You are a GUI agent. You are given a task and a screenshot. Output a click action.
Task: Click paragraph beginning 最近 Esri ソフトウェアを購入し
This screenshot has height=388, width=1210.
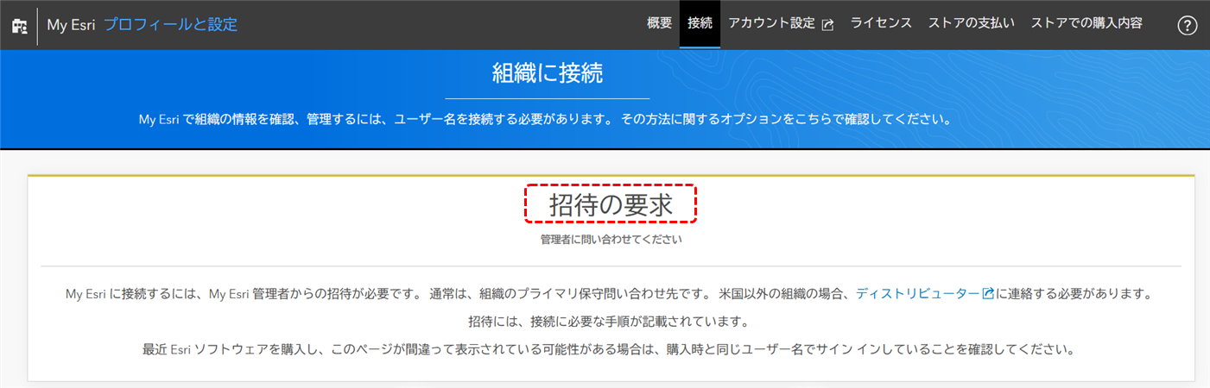[609, 350]
